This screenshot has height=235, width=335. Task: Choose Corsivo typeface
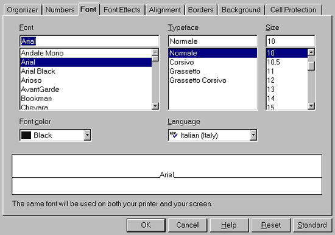[213, 62]
